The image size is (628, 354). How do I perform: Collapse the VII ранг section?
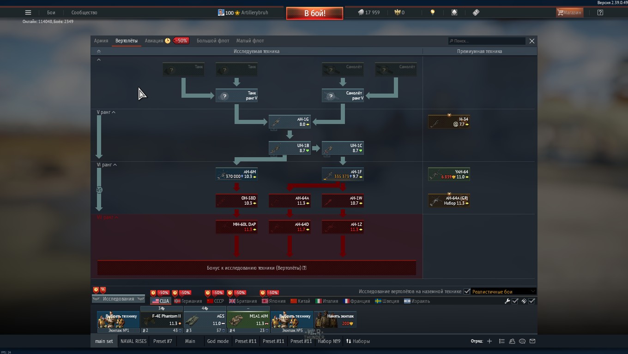[107, 217]
